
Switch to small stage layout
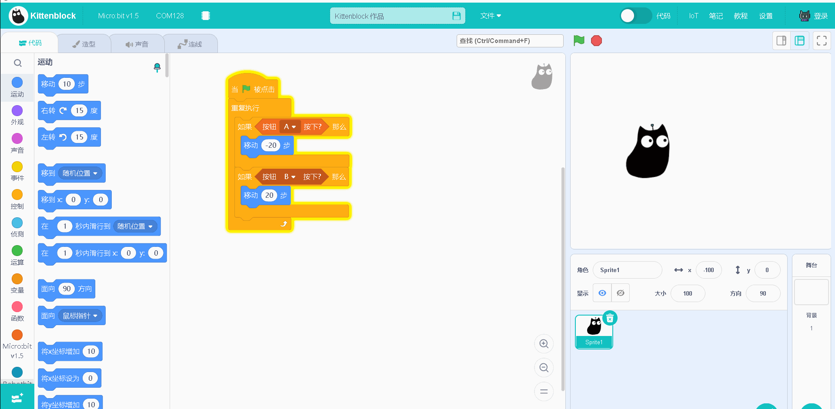coord(782,41)
